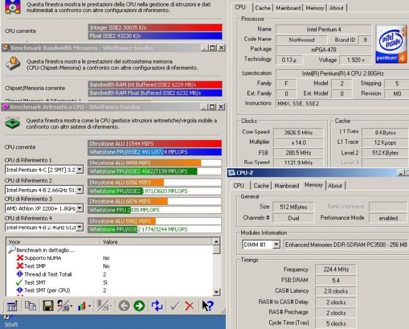Click the red Dhrystone ALU 11544 MIPS bar
Viewport: 409px width, 329px height.
[155, 144]
